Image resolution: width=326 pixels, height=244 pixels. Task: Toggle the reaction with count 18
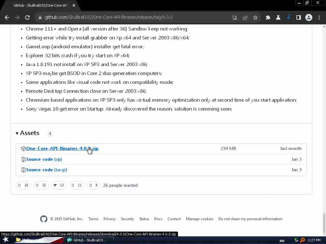pos(23,185)
